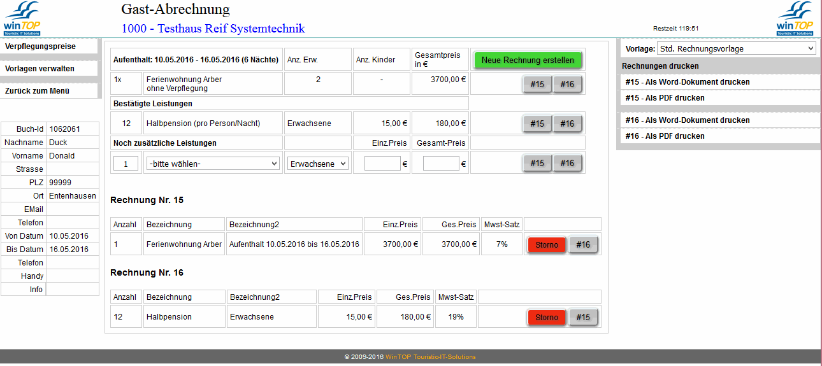Open the -bitte wählen- service dropdown
Viewport: 822px width, 366px height.
point(213,164)
